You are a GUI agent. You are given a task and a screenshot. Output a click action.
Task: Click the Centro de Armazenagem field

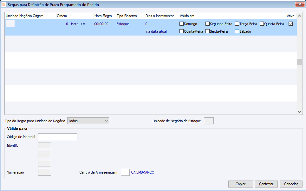(x=125, y=172)
